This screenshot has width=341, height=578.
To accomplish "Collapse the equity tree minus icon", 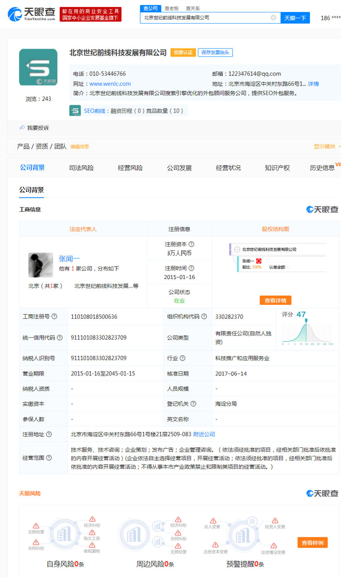I will (x=237, y=250).
